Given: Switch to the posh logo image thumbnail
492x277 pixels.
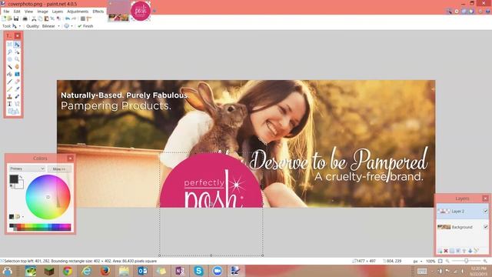Looking at the screenshot, I should pyautogui.click(x=141, y=11).
